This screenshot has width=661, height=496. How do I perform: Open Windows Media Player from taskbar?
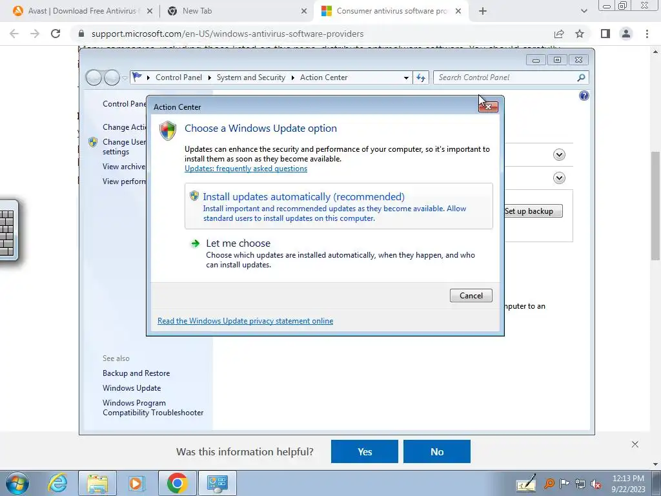[137, 483]
